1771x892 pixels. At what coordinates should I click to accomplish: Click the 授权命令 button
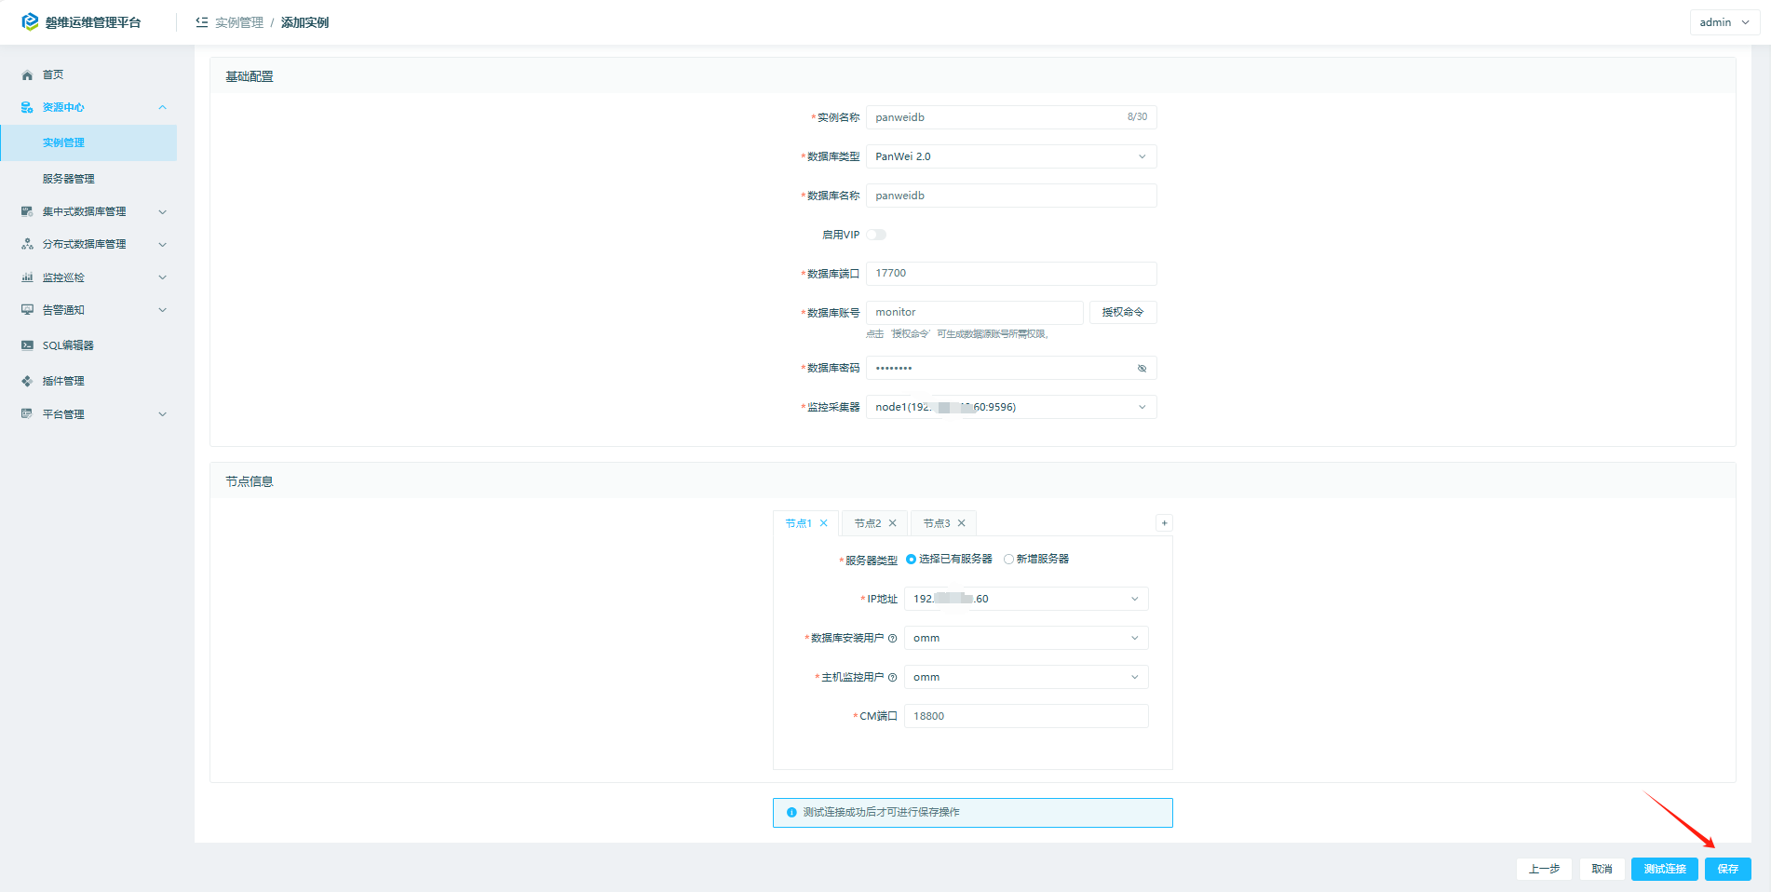click(x=1123, y=312)
